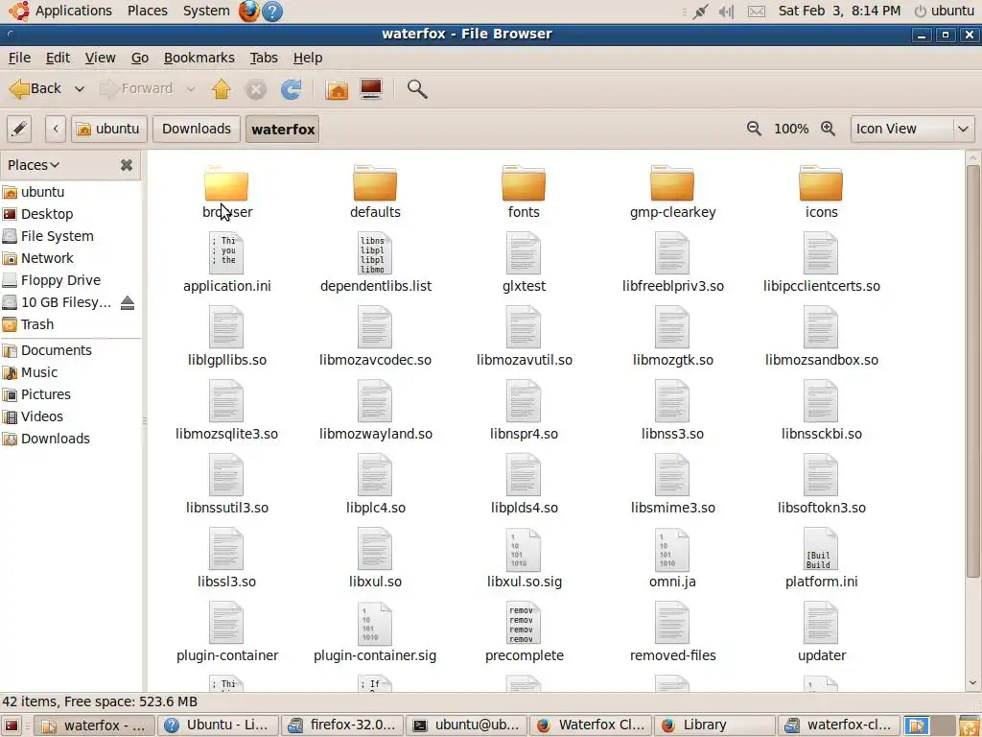
Task: Select libxul.so.sig file
Action: [524, 559]
